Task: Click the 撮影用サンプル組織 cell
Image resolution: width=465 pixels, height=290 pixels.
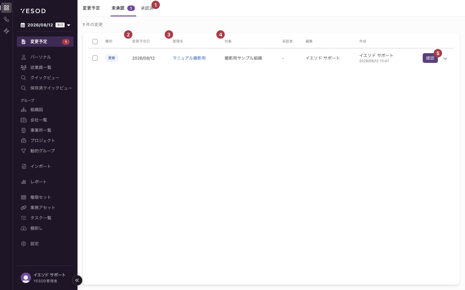Action: [x=243, y=58]
